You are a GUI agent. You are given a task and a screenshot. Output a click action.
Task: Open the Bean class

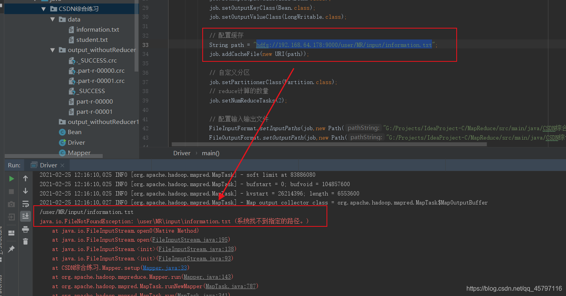point(74,132)
